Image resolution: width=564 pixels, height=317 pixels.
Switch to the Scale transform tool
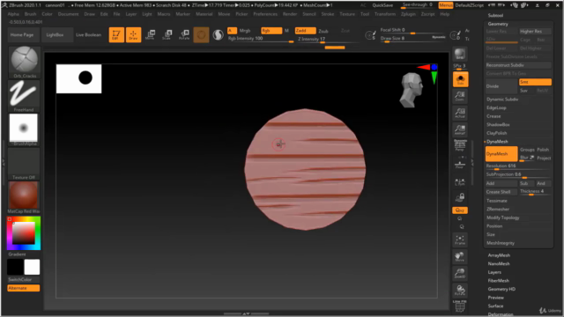pos(167,35)
